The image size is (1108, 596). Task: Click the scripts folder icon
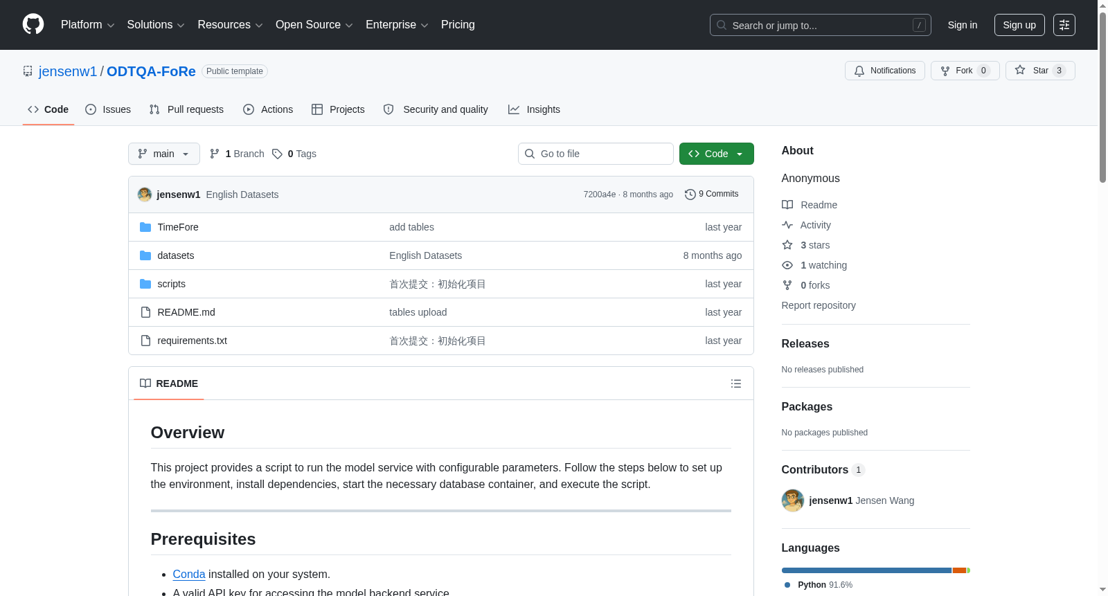[x=145, y=284]
